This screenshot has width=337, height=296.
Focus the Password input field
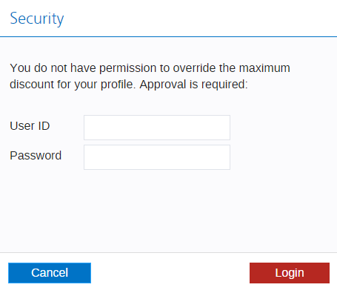157,157
